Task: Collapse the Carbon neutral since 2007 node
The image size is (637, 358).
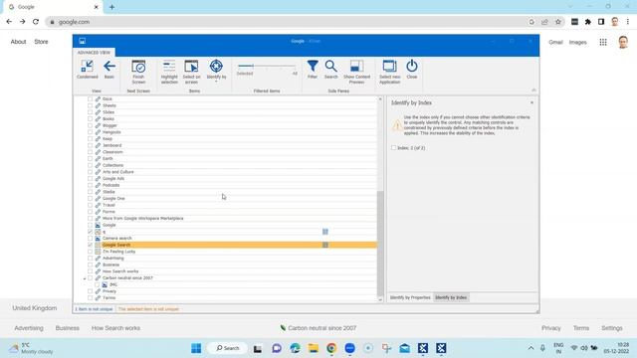Action: [x=85, y=278]
